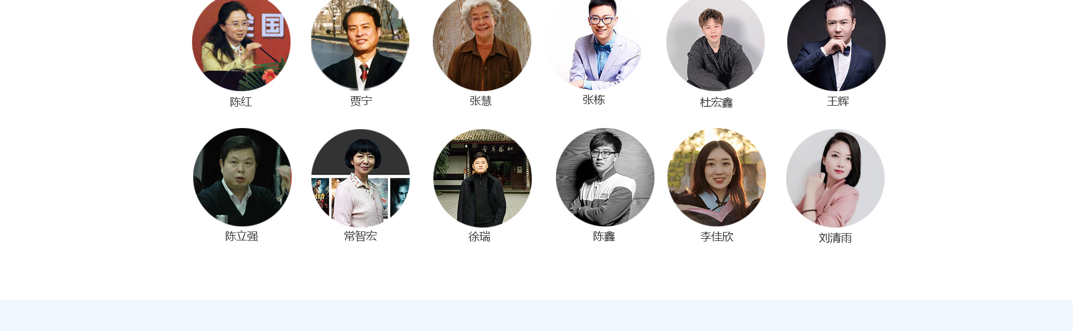Select the avatar labeled 张栋
This screenshot has width=1075, height=331.
click(594, 42)
